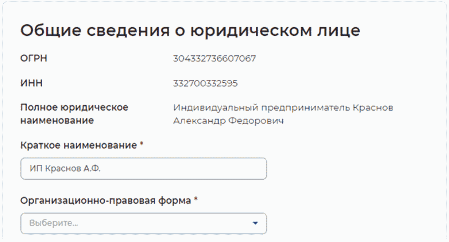Viewport: 449px width, 242px height.
Task: Click the "Организационно-правовая форма" field label
Action: (106, 200)
